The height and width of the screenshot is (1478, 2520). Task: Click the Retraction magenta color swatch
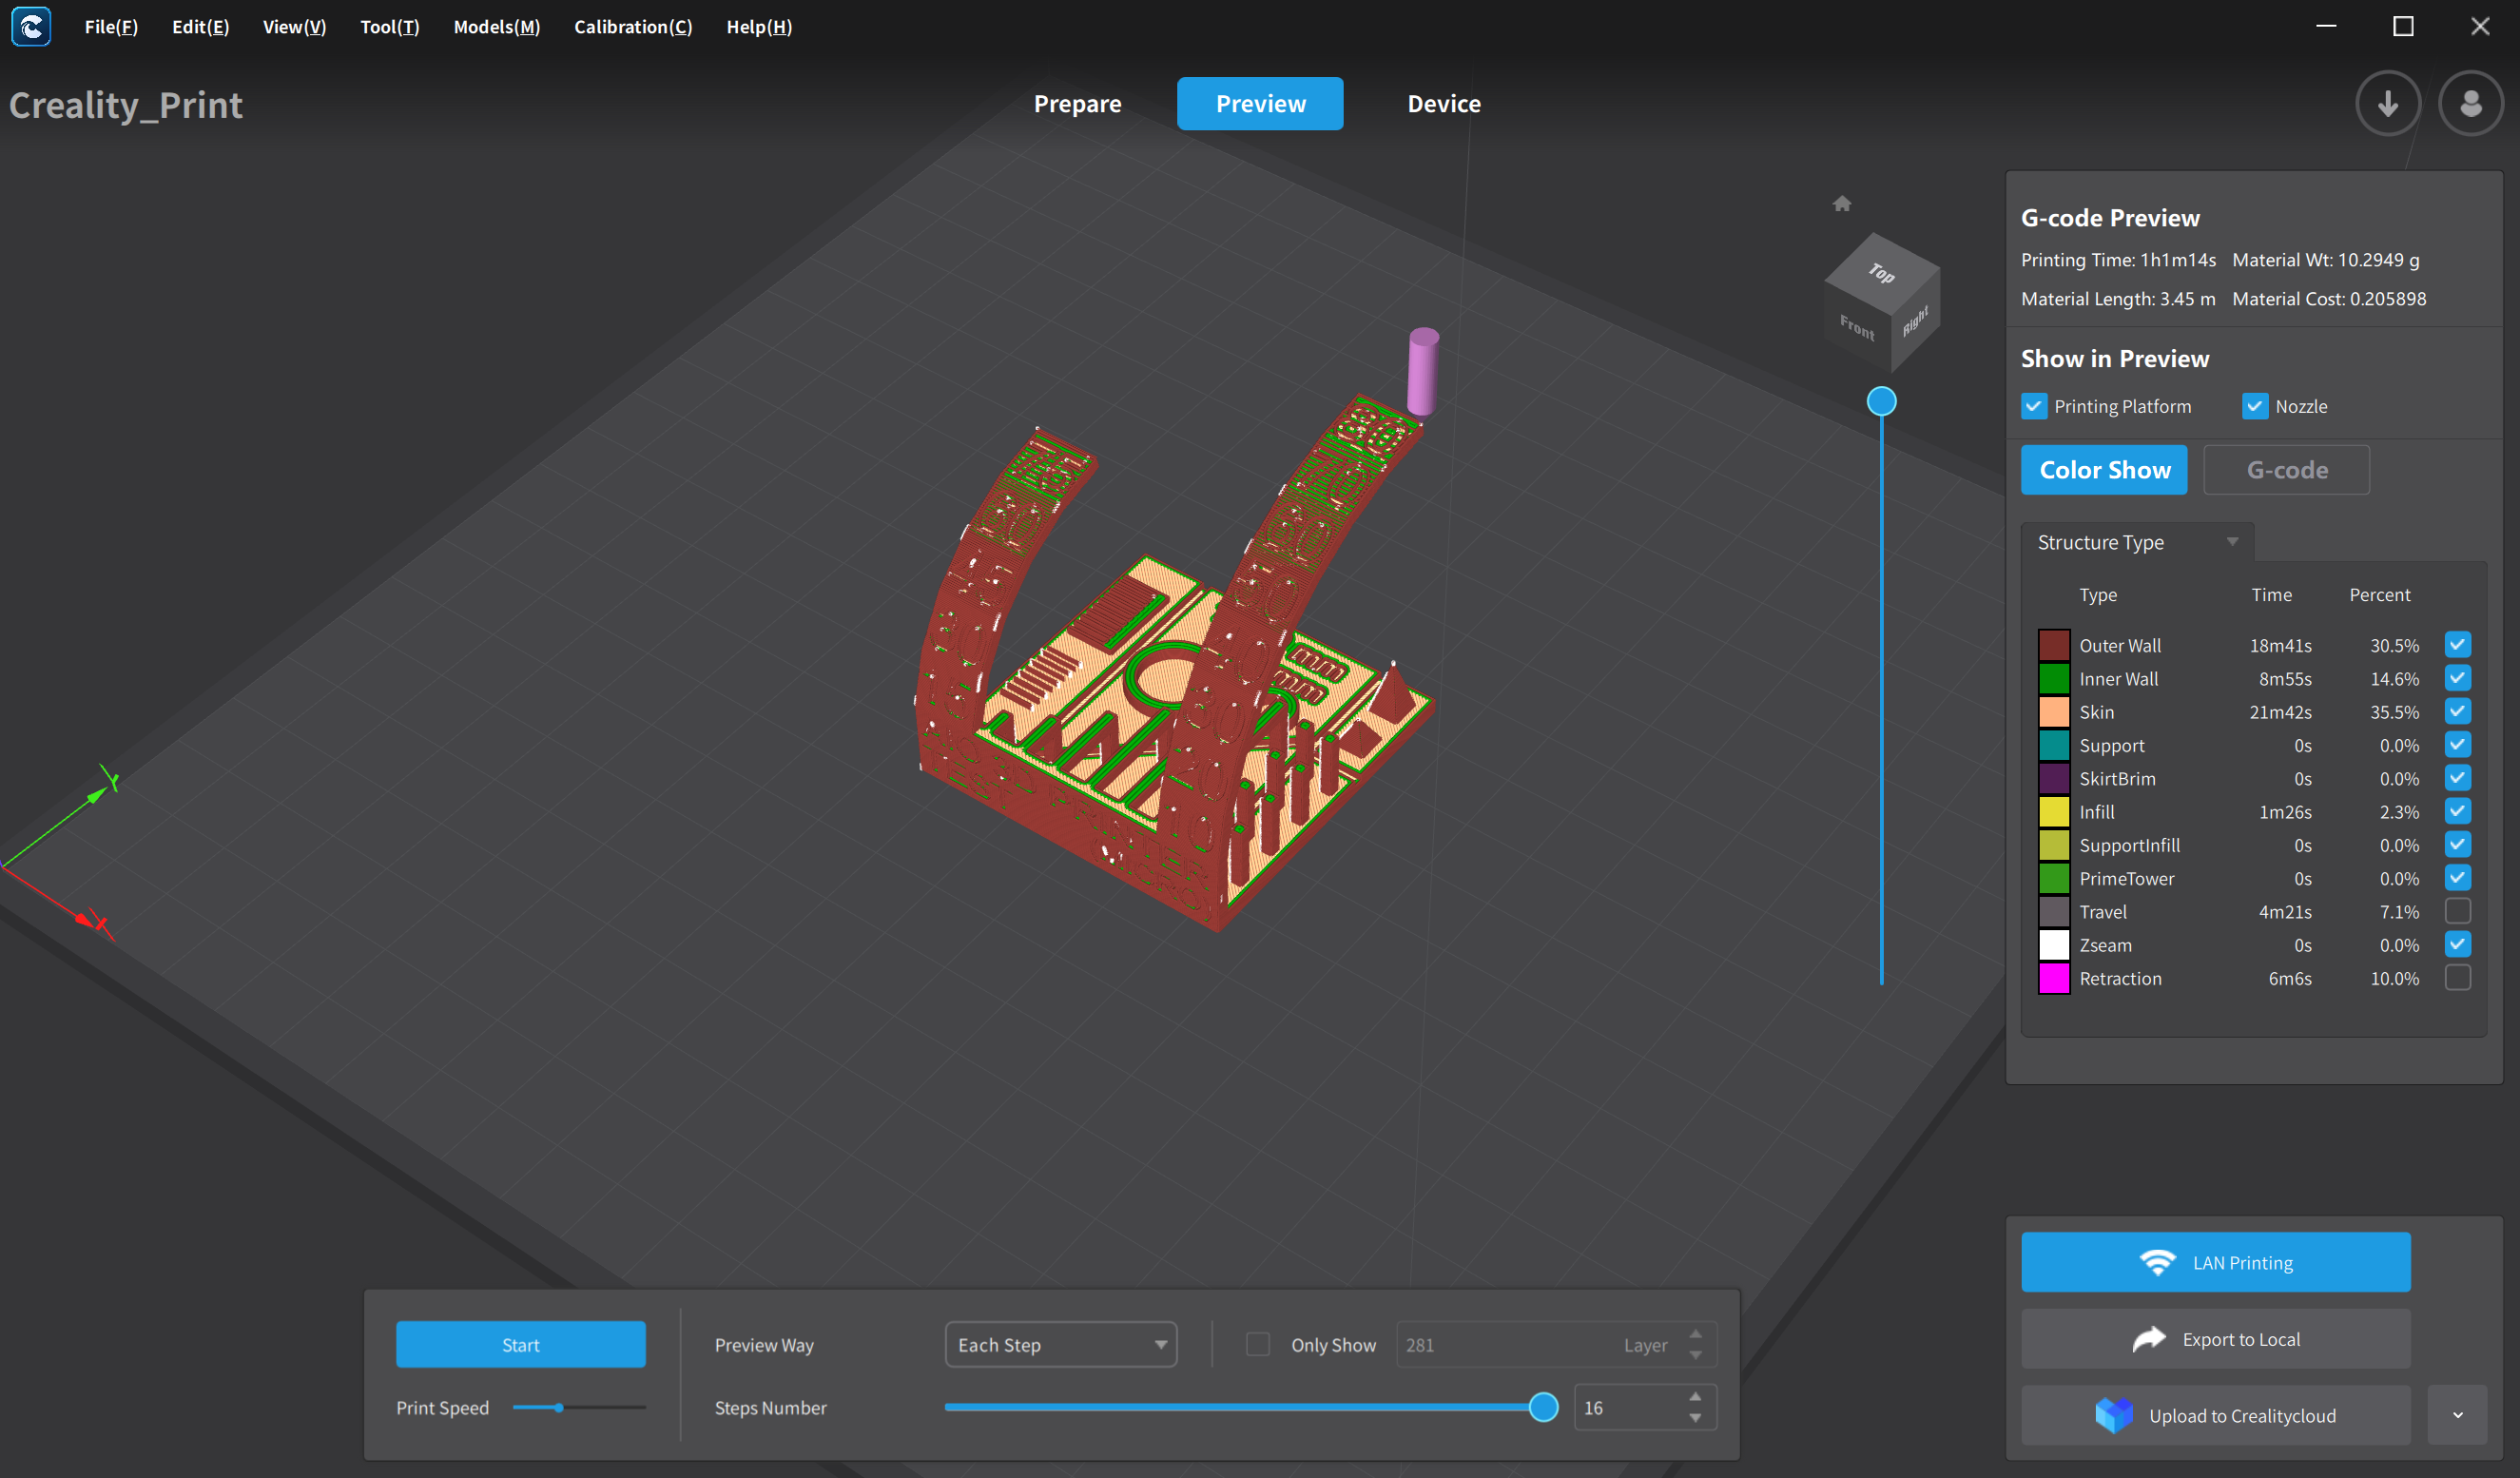pos(2053,978)
